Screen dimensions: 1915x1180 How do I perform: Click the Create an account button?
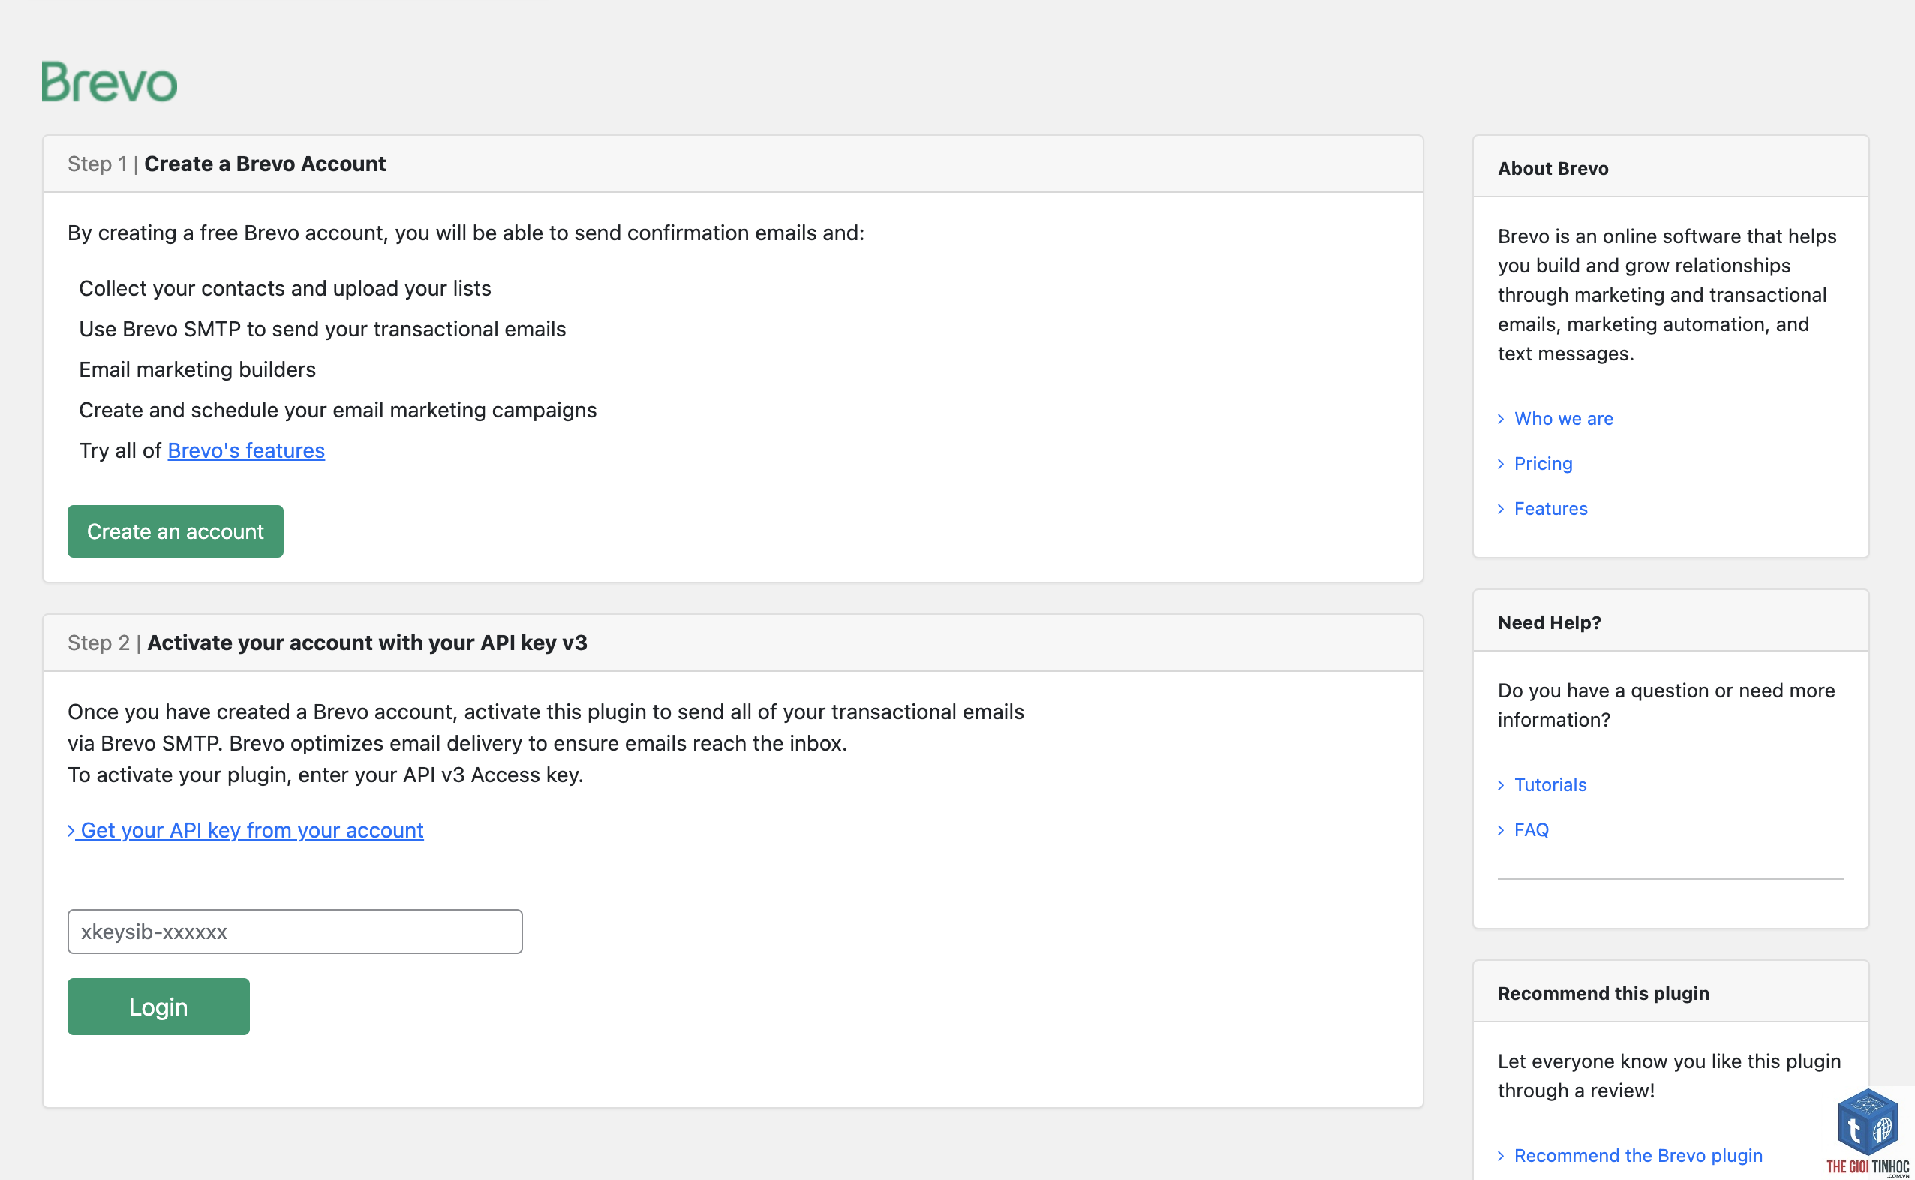tap(176, 531)
